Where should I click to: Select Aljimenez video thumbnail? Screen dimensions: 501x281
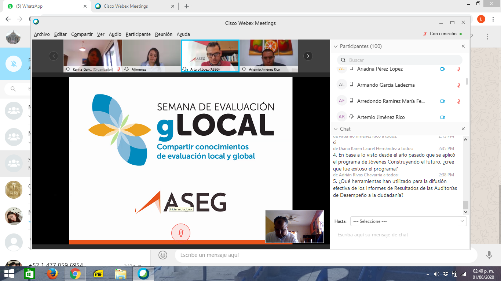coord(151,56)
